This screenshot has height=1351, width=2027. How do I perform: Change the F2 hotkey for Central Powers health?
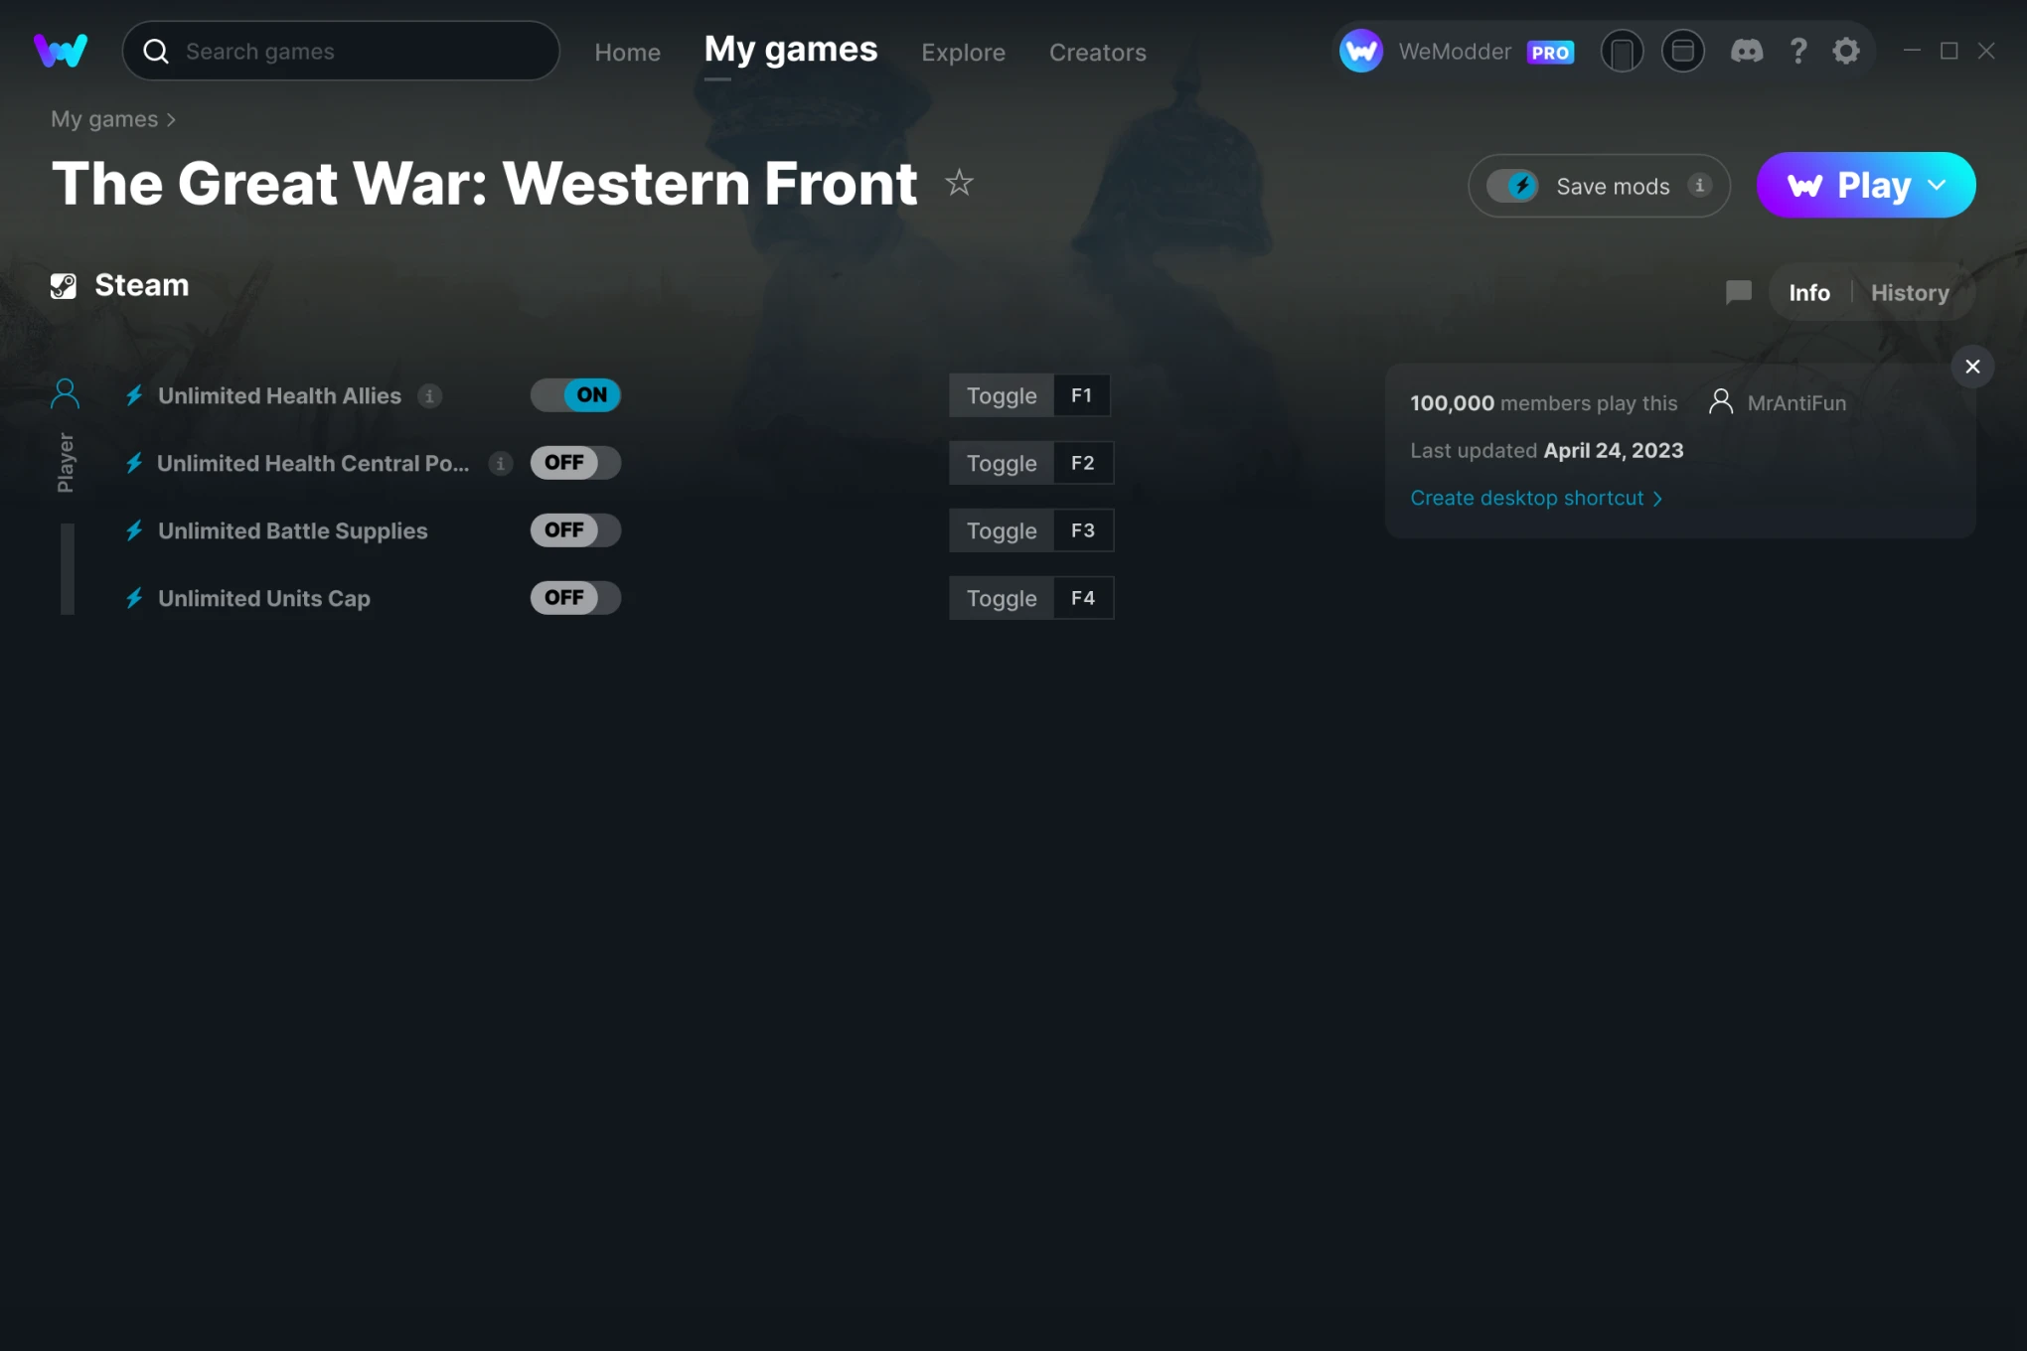click(x=1083, y=463)
